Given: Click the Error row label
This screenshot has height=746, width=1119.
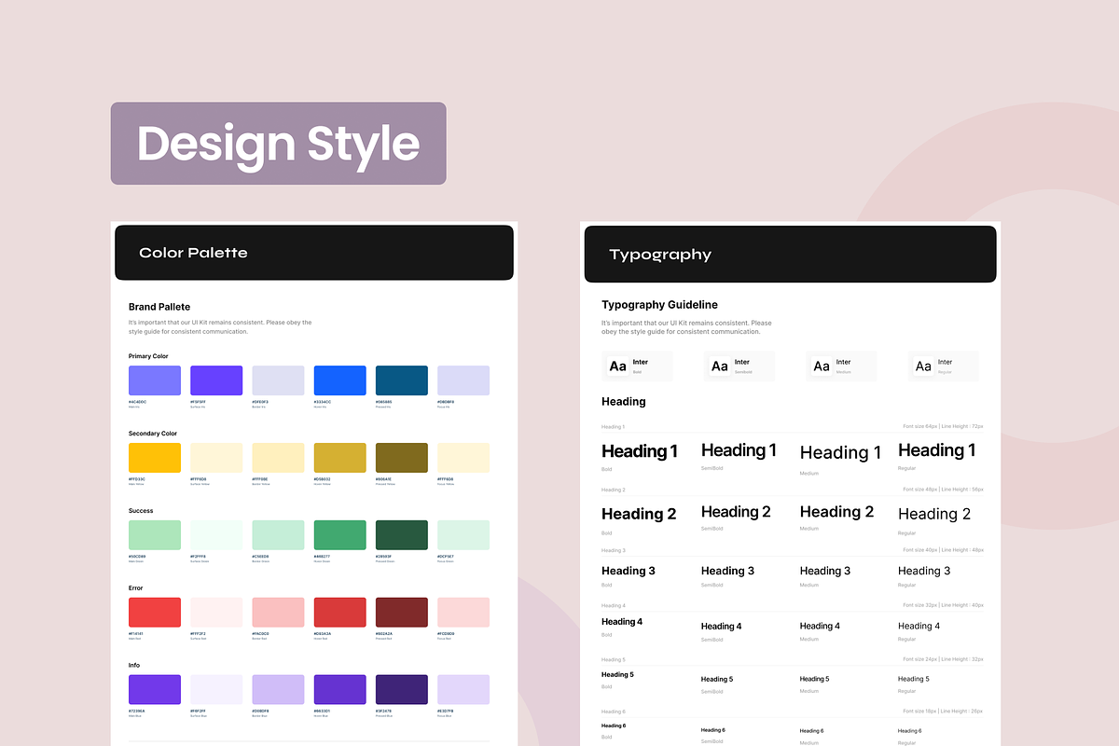Looking at the screenshot, I should 136,588.
